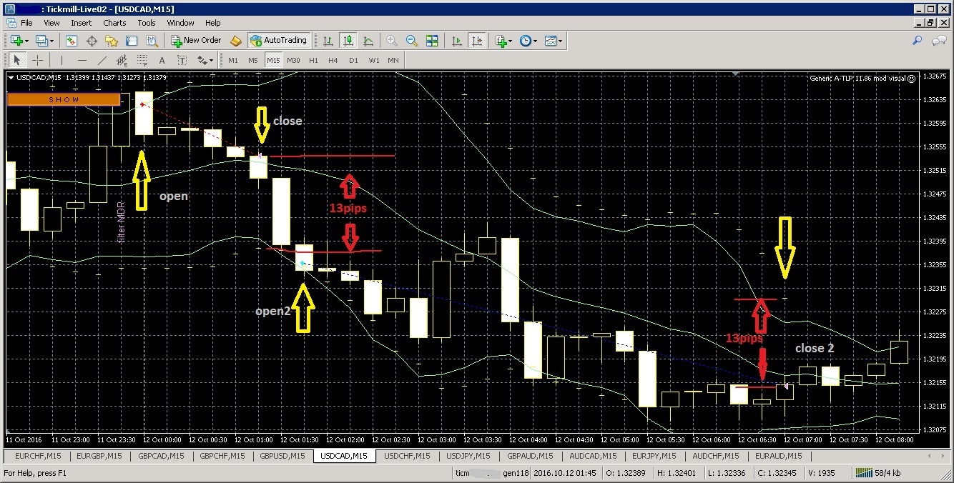954x483 pixels.
Task: Click the status bar time '2016.10.12 01:45'
Action: (x=564, y=473)
